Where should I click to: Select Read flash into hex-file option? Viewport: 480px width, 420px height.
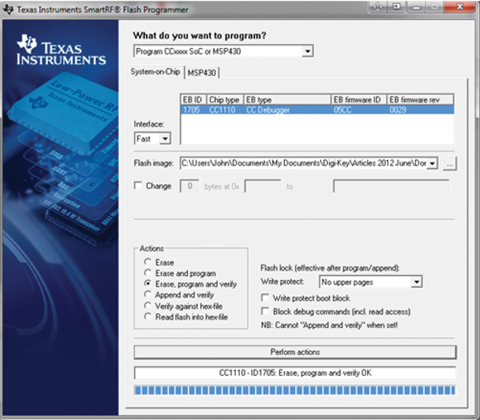tap(146, 317)
